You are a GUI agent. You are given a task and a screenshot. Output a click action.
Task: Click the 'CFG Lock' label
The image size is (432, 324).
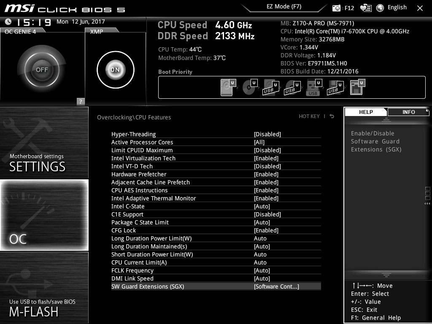point(124,230)
